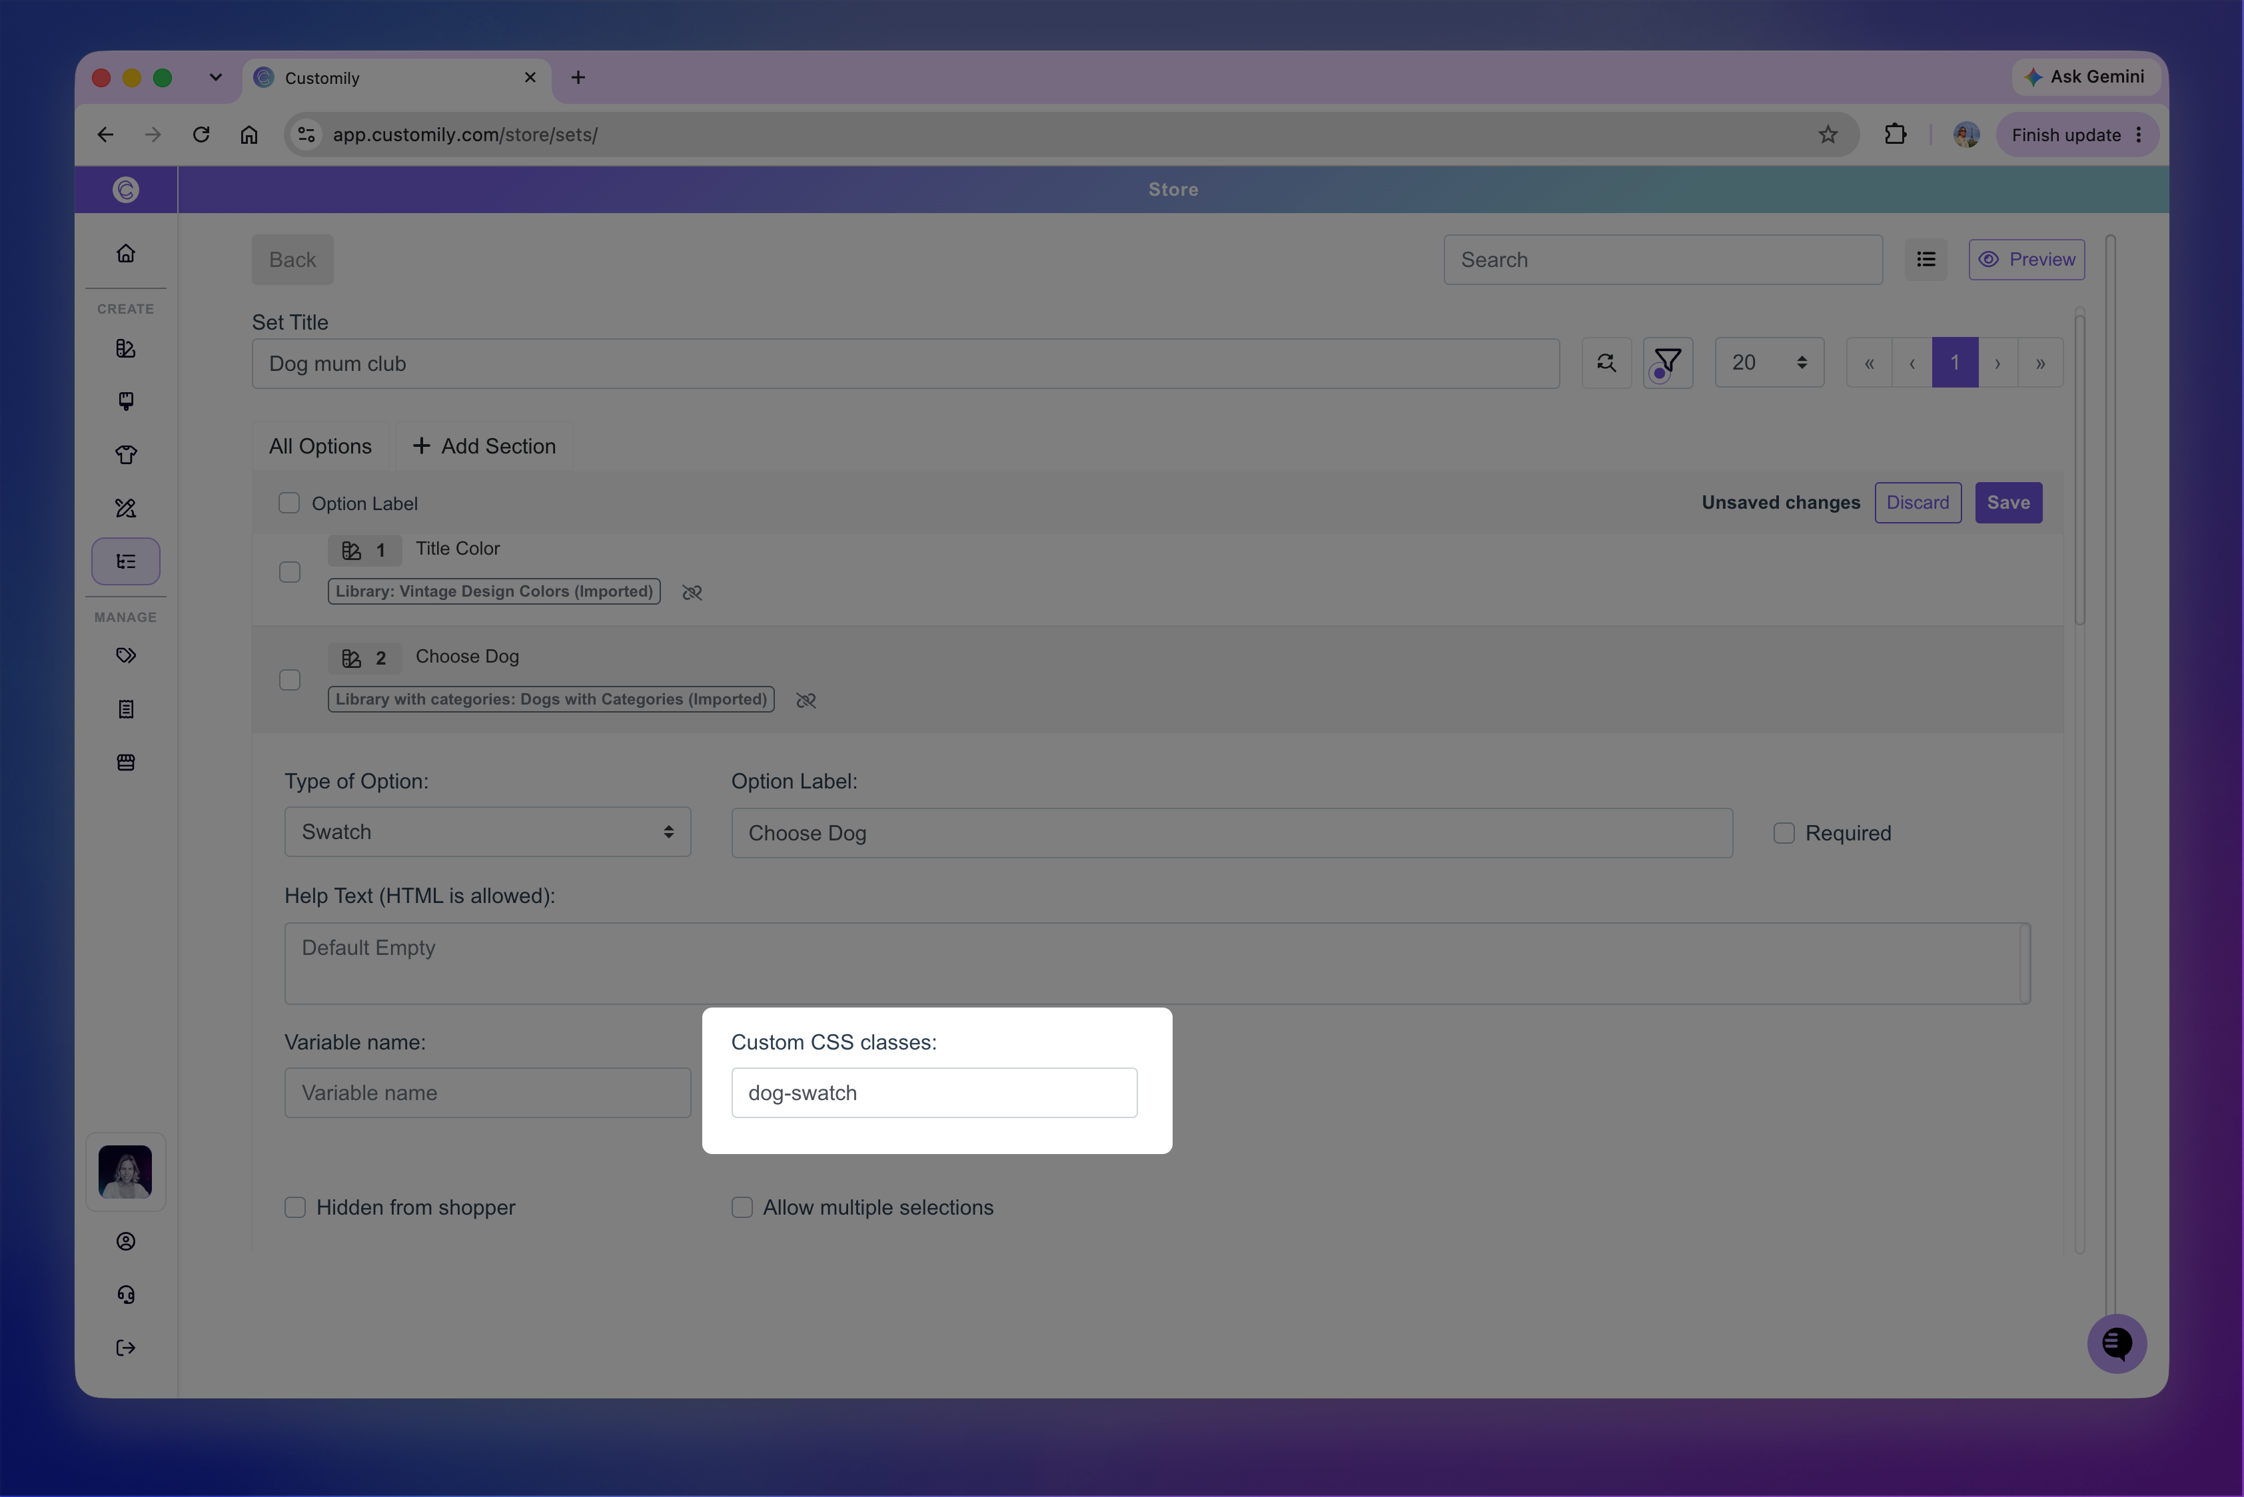
Task: Click the paintbrush icon in the sidebar
Action: pyautogui.click(x=125, y=401)
